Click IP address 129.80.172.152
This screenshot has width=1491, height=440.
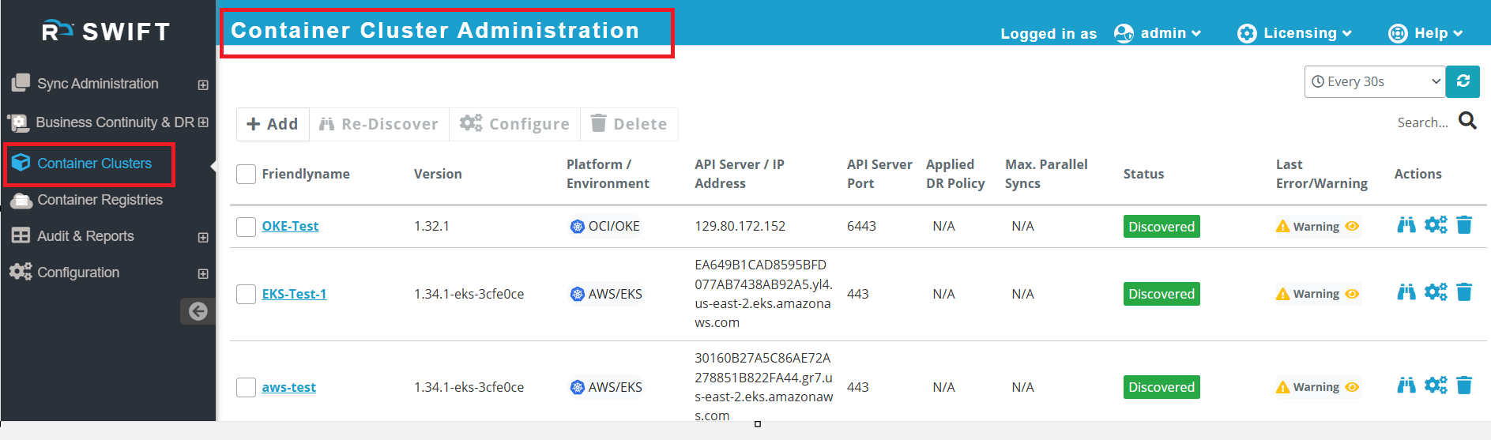tap(740, 226)
